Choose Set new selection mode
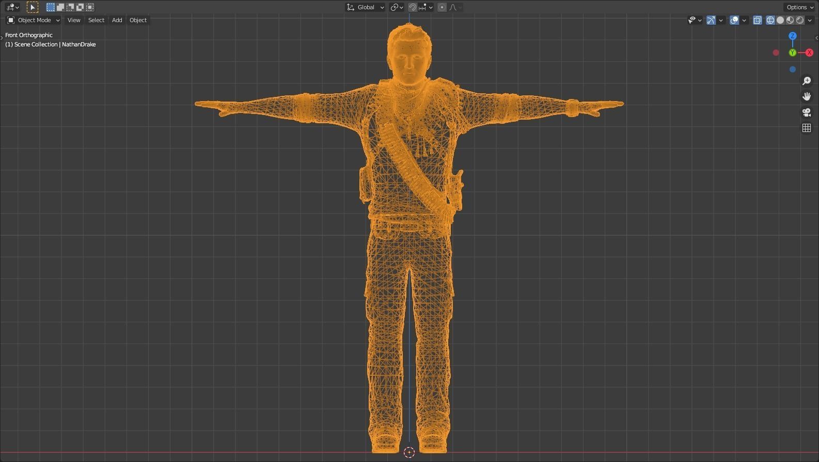819x462 pixels. pyautogui.click(x=51, y=7)
